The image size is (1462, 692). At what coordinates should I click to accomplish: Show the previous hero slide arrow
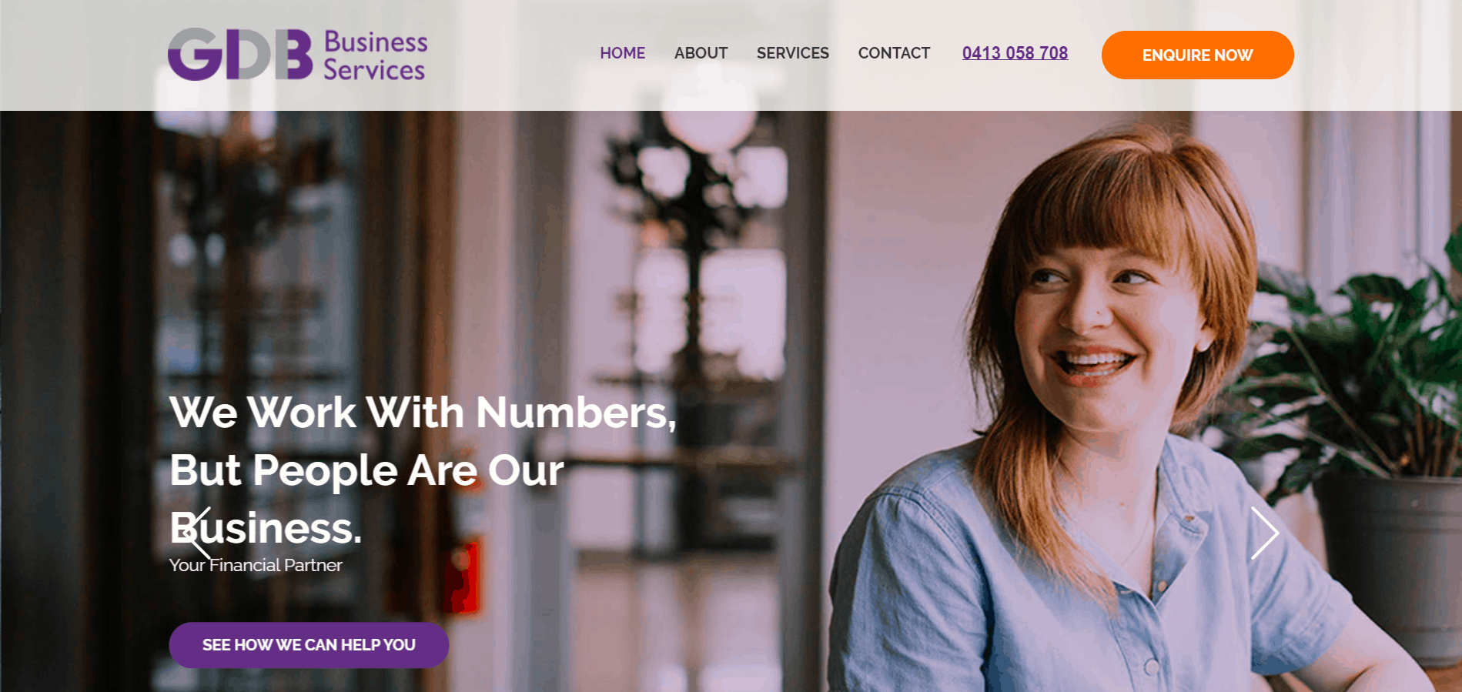pos(196,533)
